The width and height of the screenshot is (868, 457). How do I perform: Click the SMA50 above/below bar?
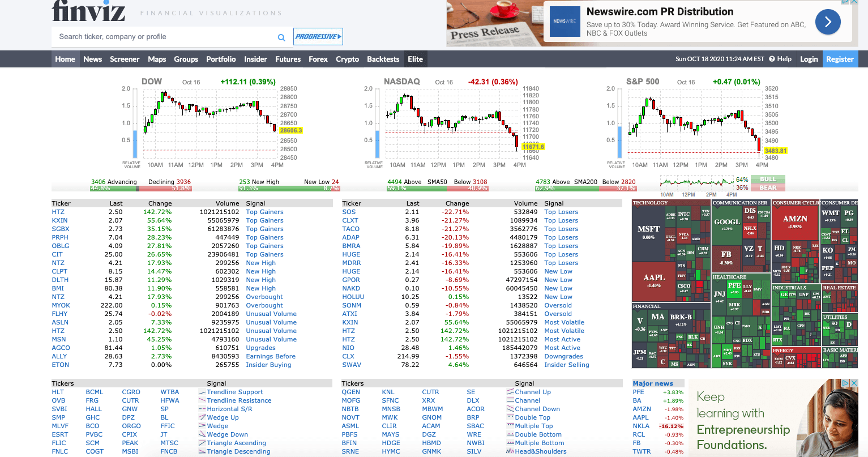click(437, 188)
